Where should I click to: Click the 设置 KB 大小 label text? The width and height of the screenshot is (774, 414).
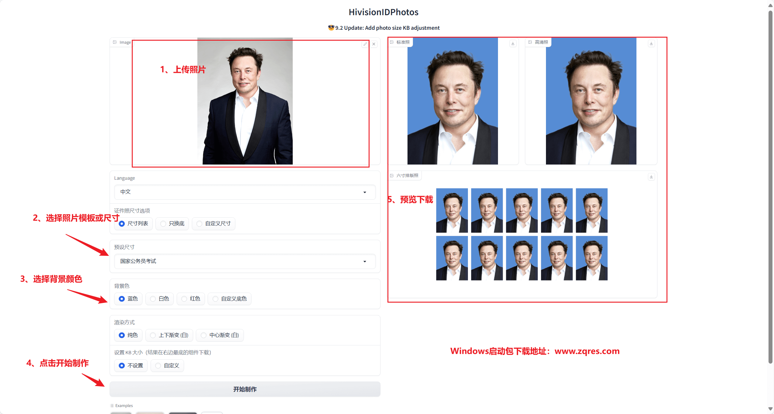163,352
